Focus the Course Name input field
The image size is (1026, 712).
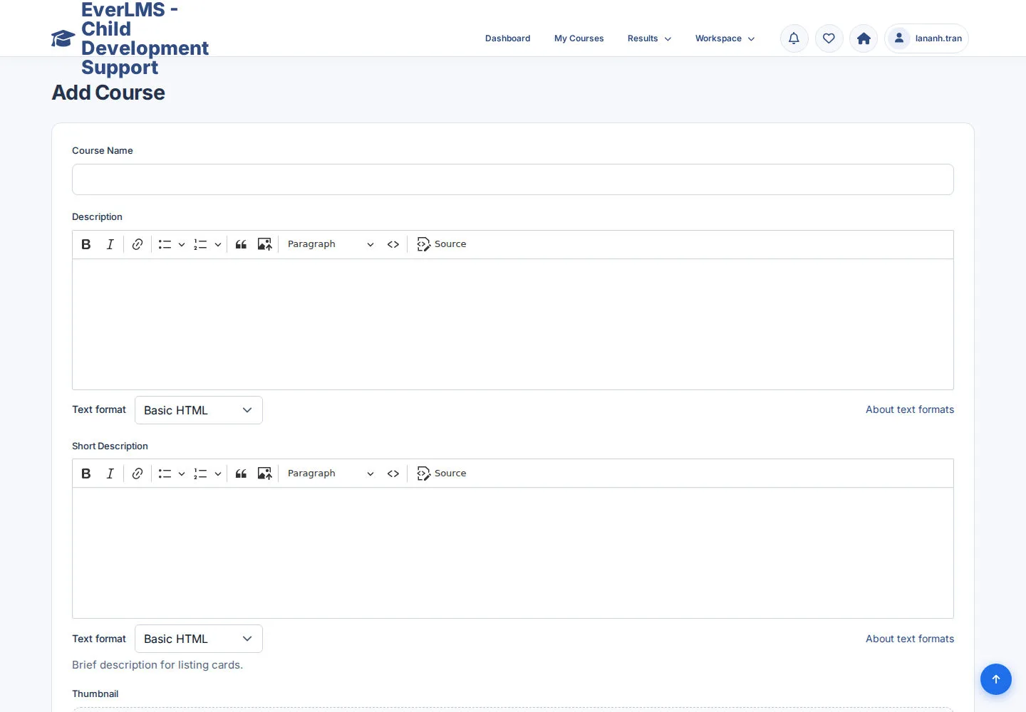tap(513, 179)
